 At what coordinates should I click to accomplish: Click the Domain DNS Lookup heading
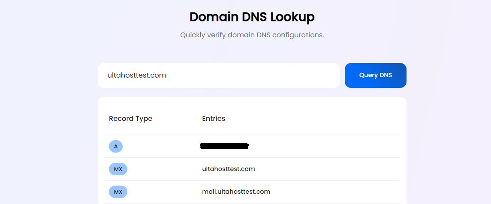252,17
